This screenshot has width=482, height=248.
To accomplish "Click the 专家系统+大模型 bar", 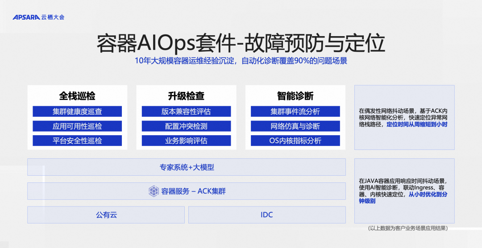I will tap(187, 167).
